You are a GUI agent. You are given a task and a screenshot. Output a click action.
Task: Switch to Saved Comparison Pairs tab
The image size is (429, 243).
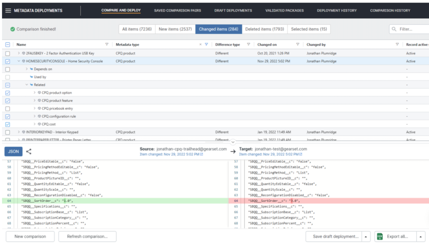click(x=177, y=10)
